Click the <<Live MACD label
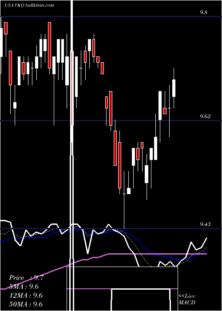The height and width of the screenshot is (311, 222). pos(187,299)
